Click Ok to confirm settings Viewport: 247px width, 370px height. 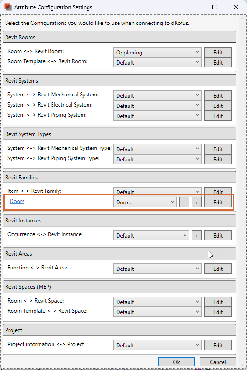click(x=176, y=362)
